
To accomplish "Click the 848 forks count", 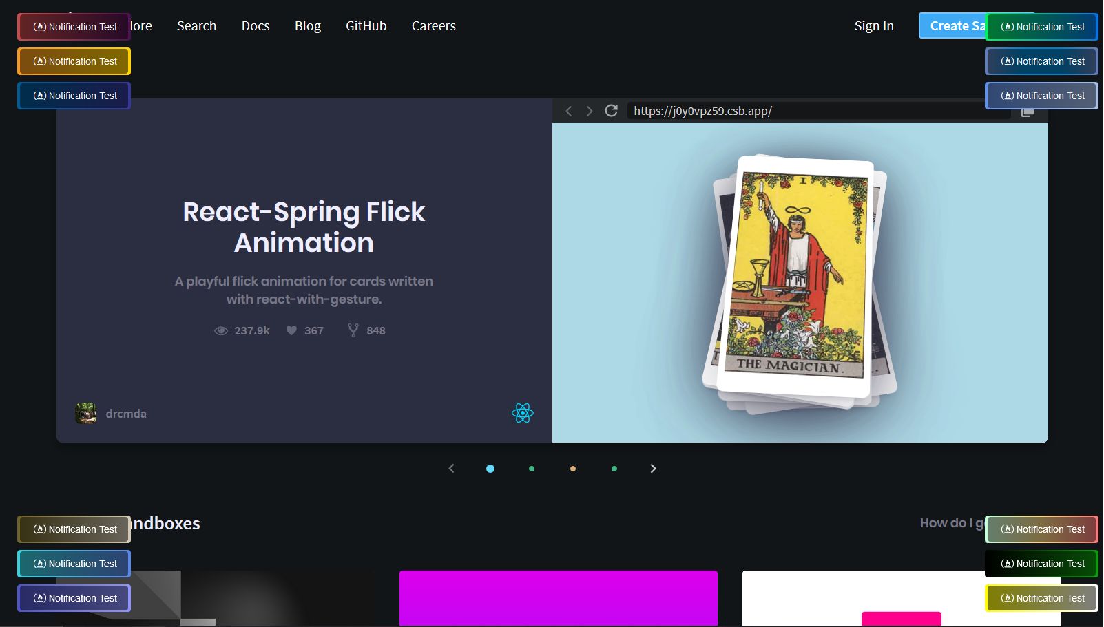I will (376, 331).
